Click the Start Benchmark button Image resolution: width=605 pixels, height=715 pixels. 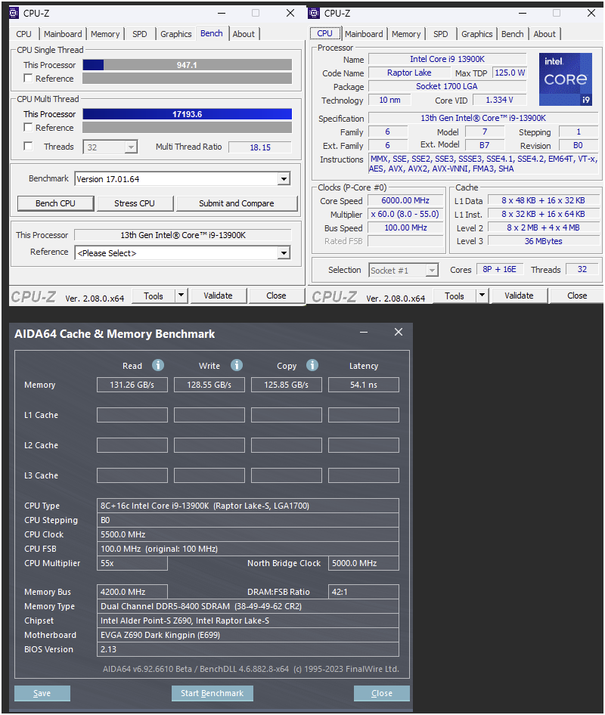tap(213, 693)
